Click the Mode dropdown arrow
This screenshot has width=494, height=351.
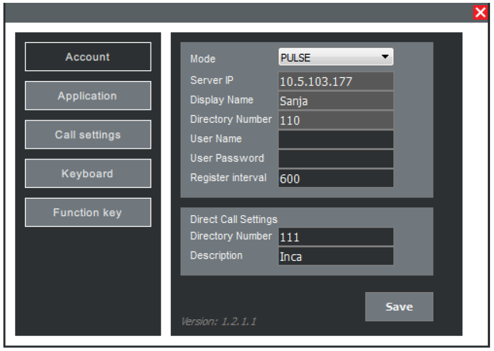[x=385, y=57]
